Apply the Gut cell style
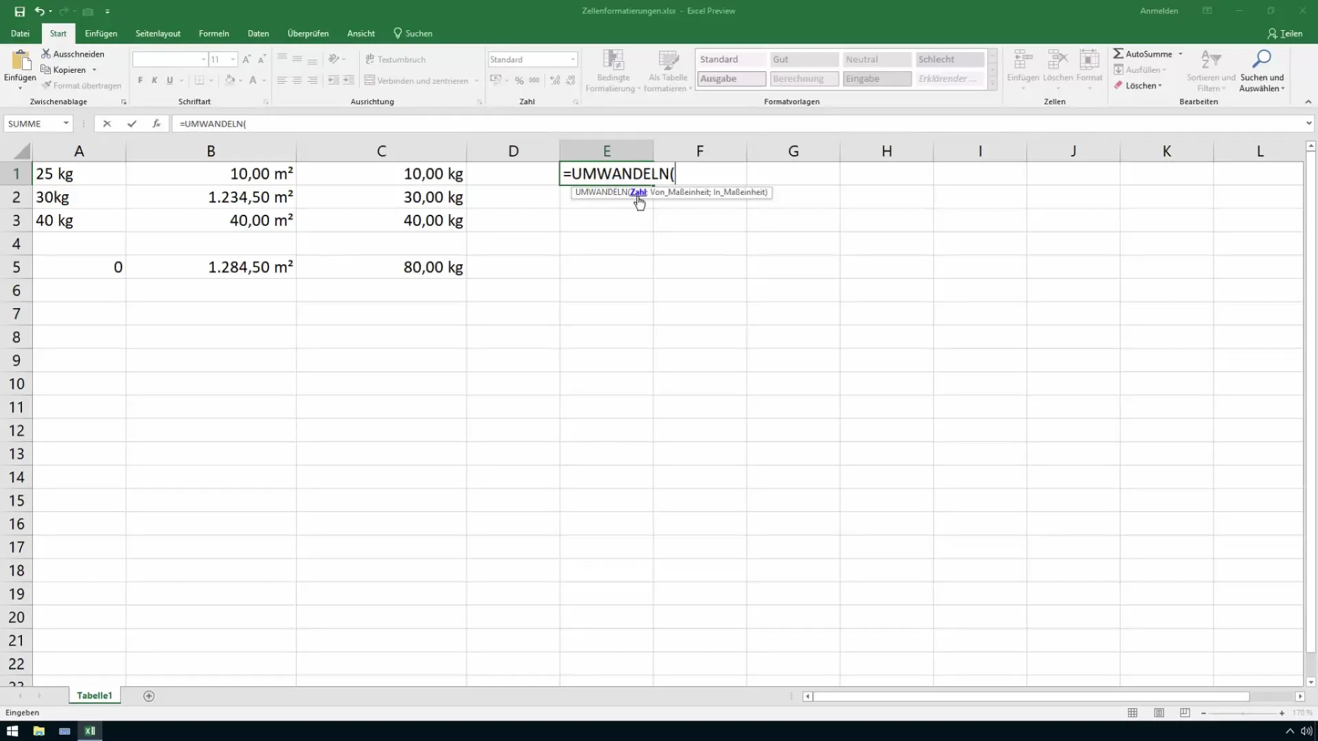Image resolution: width=1318 pixels, height=741 pixels. point(804,60)
